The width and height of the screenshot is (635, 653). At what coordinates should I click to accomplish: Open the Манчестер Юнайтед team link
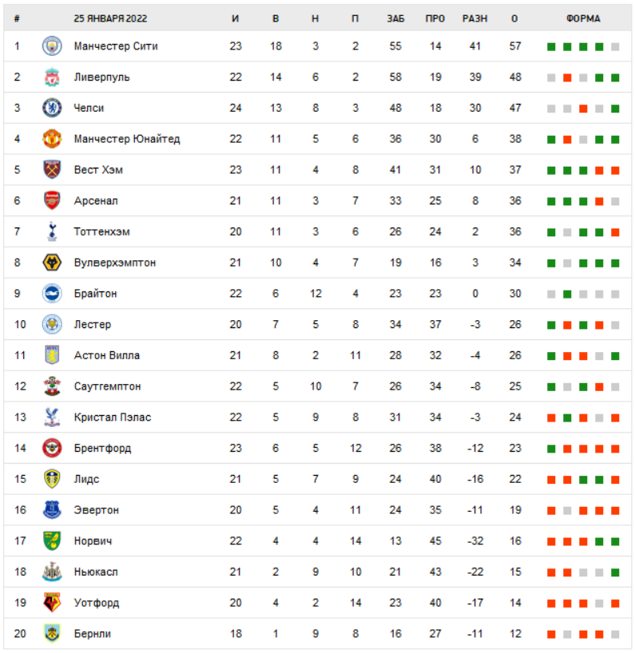click(126, 139)
